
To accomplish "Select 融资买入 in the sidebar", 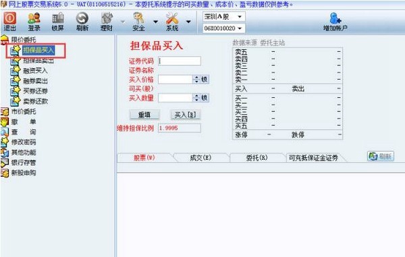I will pos(35,71).
